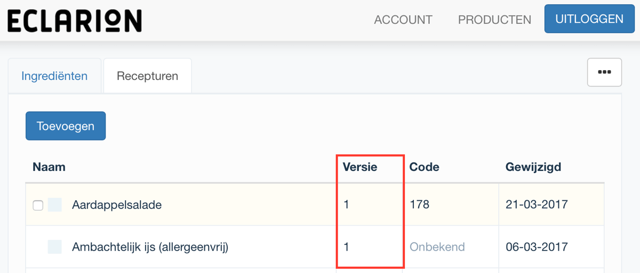Image resolution: width=640 pixels, height=273 pixels.
Task: Click the thumbnail square beside Aardappelsalade
Action: pos(55,205)
